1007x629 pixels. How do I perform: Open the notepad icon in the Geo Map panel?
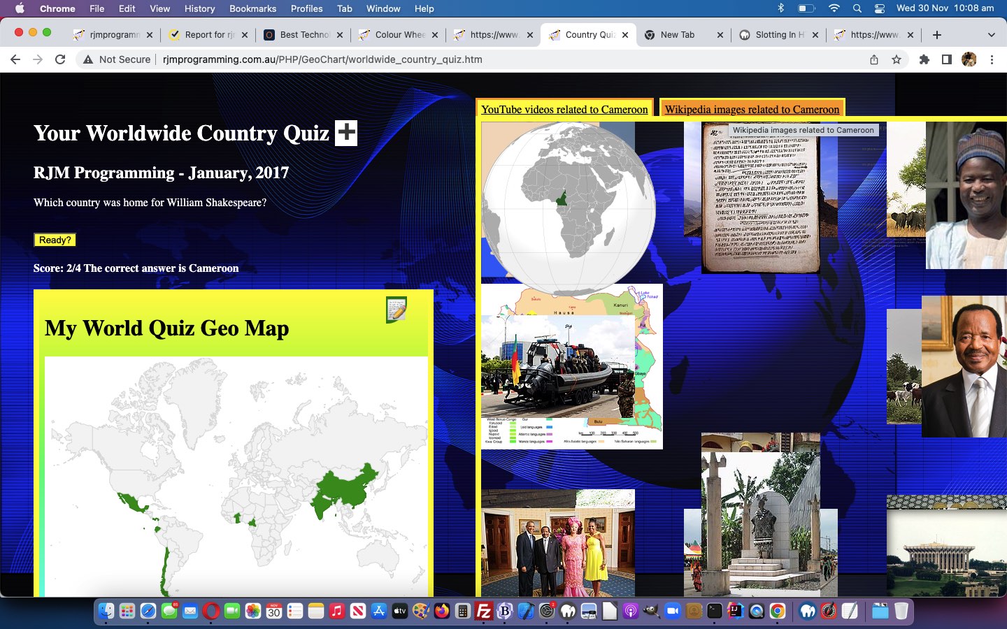point(396,310)
